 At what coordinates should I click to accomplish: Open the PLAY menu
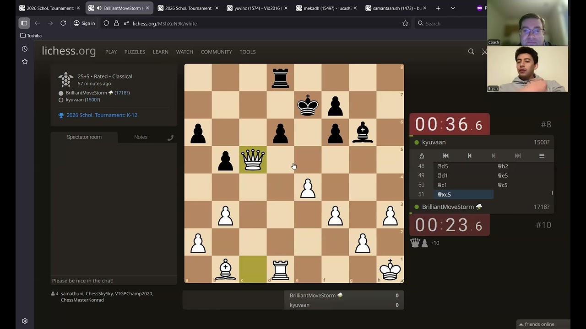tap(111, 52)
